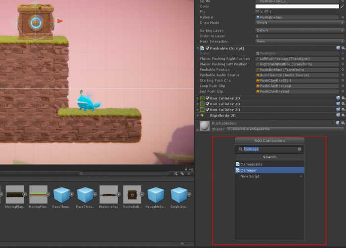Toggle Flip X checkbox

click(x=258, y=12)
